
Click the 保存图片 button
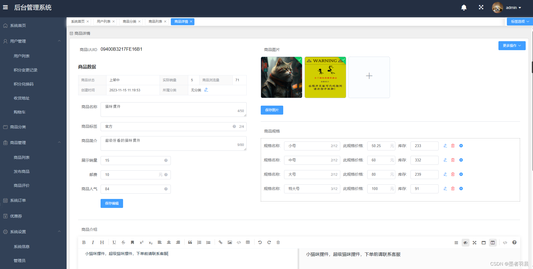[272, 110]
